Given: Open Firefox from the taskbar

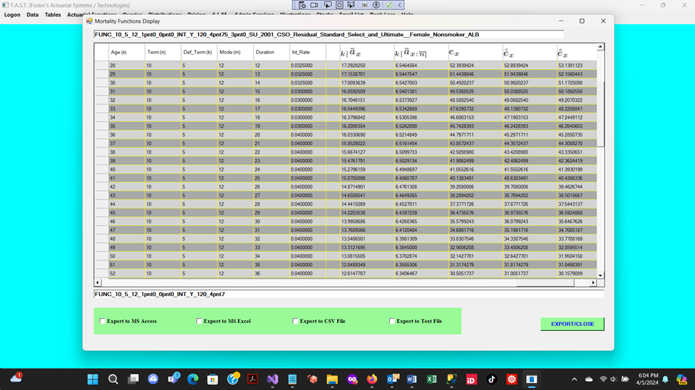Looking at the screenshot, I should coord(371,380).
